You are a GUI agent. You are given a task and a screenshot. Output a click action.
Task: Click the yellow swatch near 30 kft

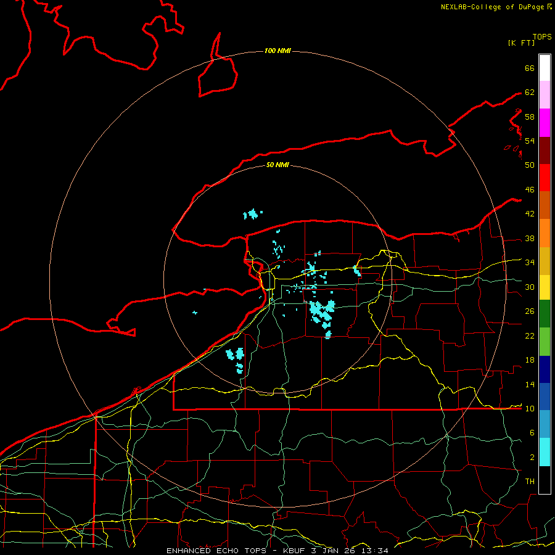tap(545, 287)
